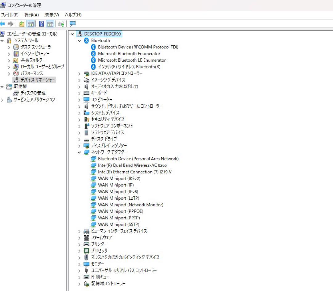Scan for hardware changes via toolbar icon
Image resolution: width=333 pixels, height=291 pixels.
point(61,24)
